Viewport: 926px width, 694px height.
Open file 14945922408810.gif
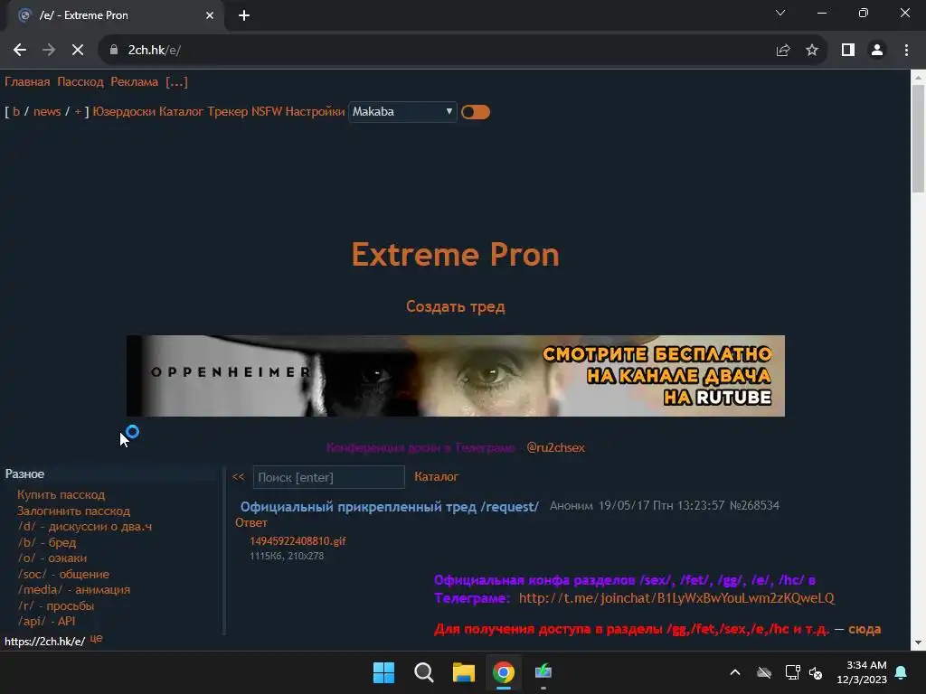(x=298, y=541)
